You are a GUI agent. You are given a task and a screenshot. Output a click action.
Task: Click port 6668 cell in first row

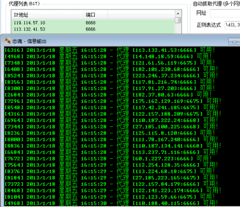pyautogui.click(x=91, y=23)
